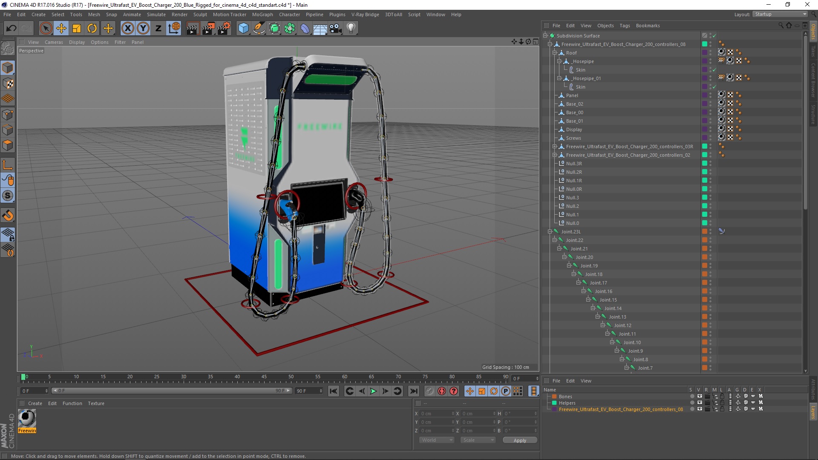This screenshot has height=460, width=818.
Task: Open the World coordinate dropdown
Action: point(437,440)
